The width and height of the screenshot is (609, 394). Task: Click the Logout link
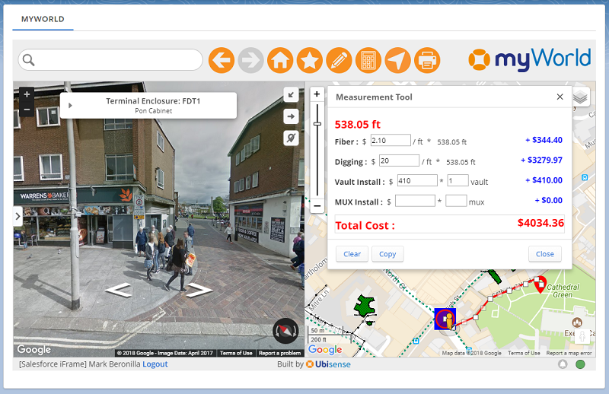tap(155, 364)
